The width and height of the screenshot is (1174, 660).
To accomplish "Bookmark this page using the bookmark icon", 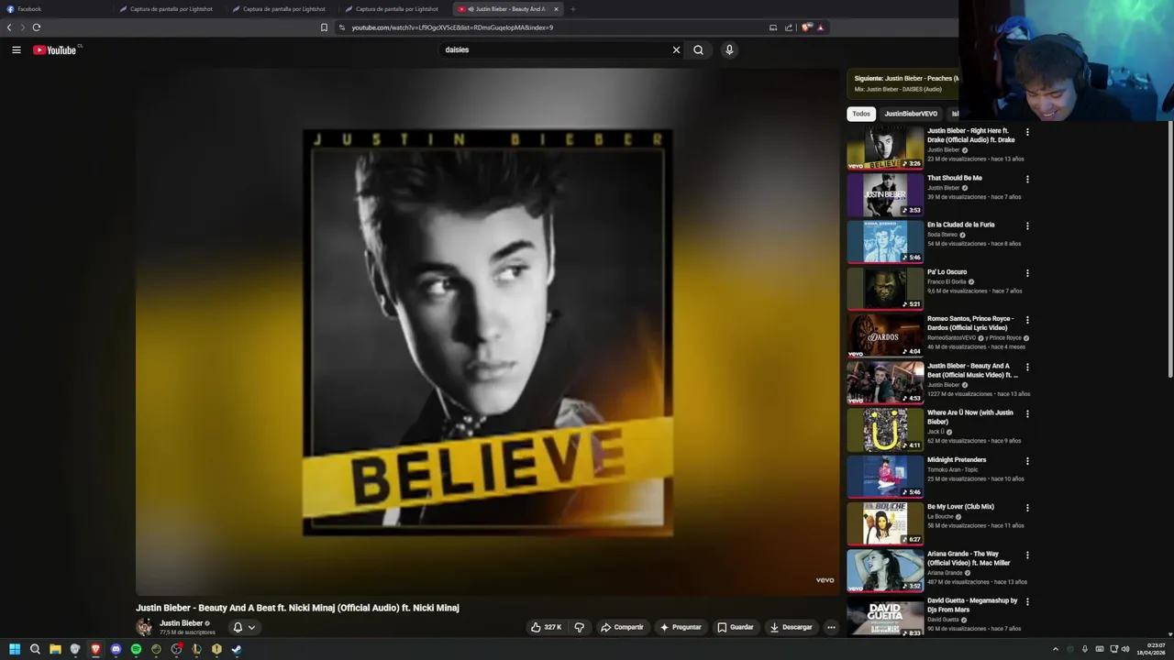I will [324, 27].
